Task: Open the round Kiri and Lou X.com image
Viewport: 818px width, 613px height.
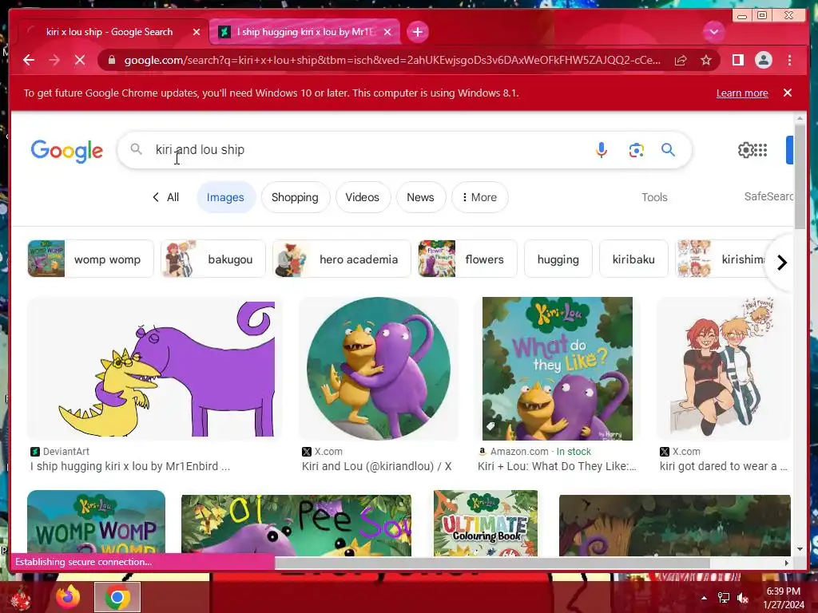Action: pos(378,368)
